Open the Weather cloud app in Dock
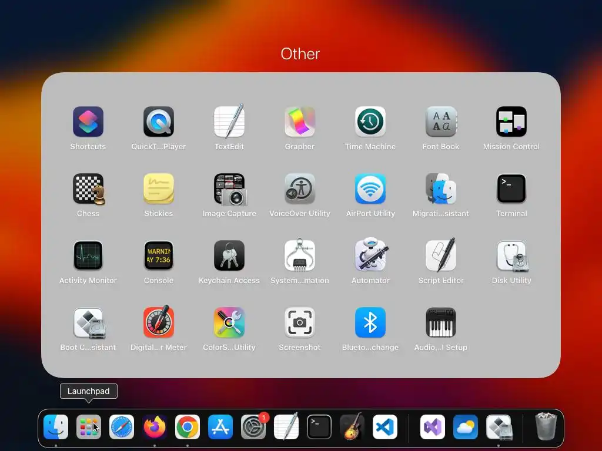The width and height of the screenshot is (602, 451). [466, 427]
